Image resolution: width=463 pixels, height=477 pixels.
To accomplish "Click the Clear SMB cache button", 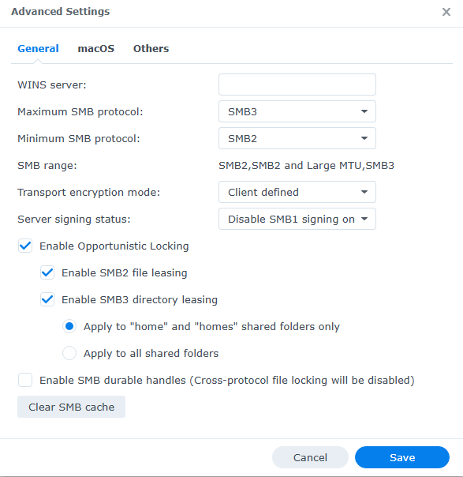I will click(x=72, y=407).
